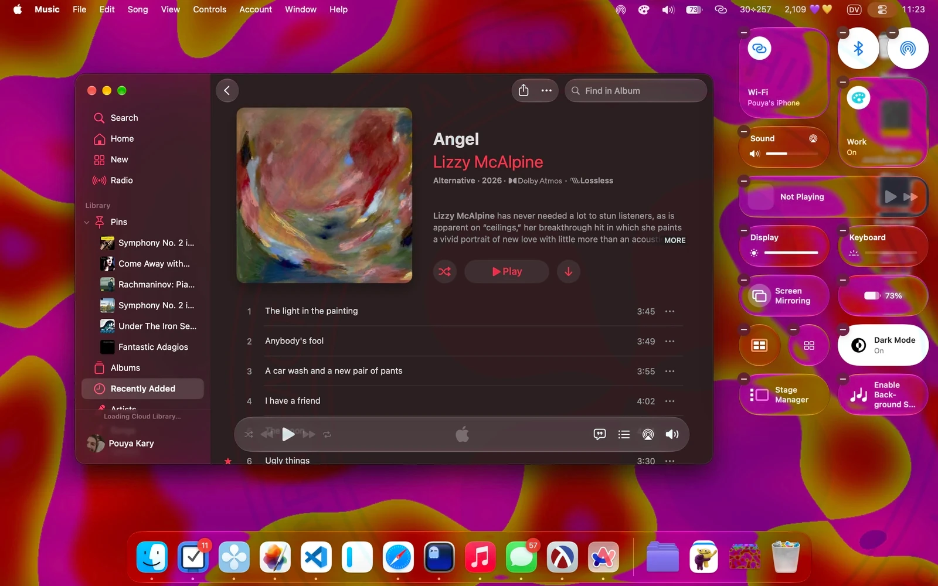The height and width of the screenshot is (586, 938).
Task: Open Messages from the Dock
Action: (x=521, y=557)
